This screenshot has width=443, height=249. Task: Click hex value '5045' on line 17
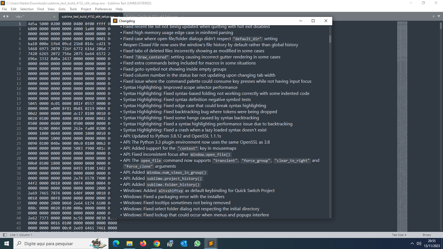pos(32,103)
